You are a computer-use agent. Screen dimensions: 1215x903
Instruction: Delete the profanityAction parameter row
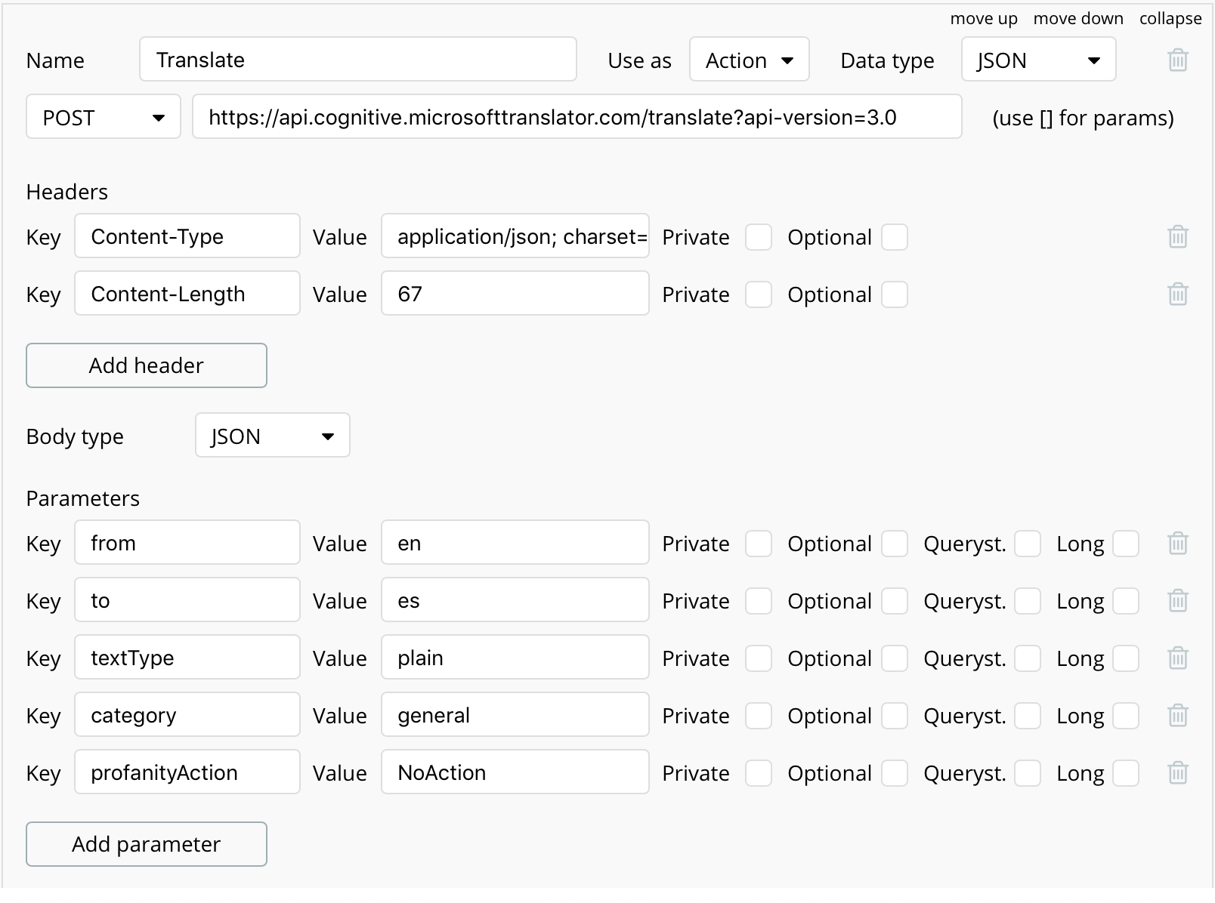[x=1178, y=773]
